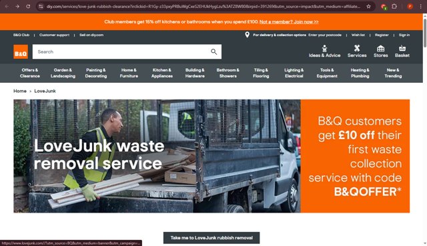Image resolution: width=427 pixels, height=246 pixels.
Task: Open Offers & Clearance menu
Action: pos(30,73)
